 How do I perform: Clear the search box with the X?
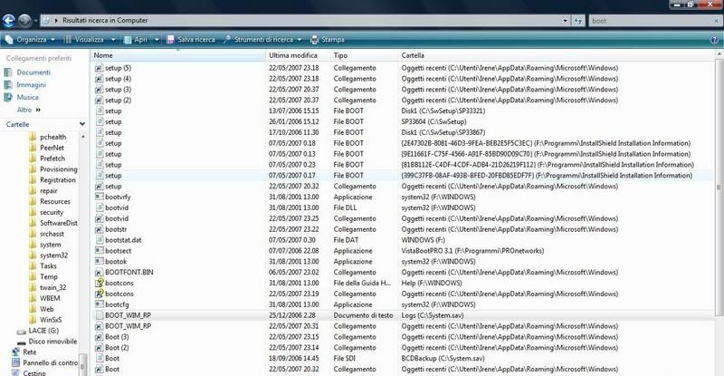click(716, 21)
